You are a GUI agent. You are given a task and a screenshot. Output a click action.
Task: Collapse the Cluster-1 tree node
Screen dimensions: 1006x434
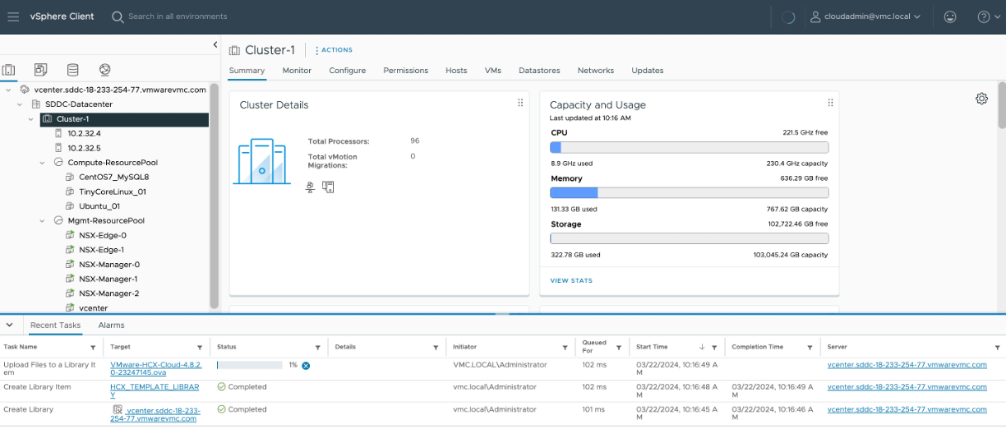31,119
